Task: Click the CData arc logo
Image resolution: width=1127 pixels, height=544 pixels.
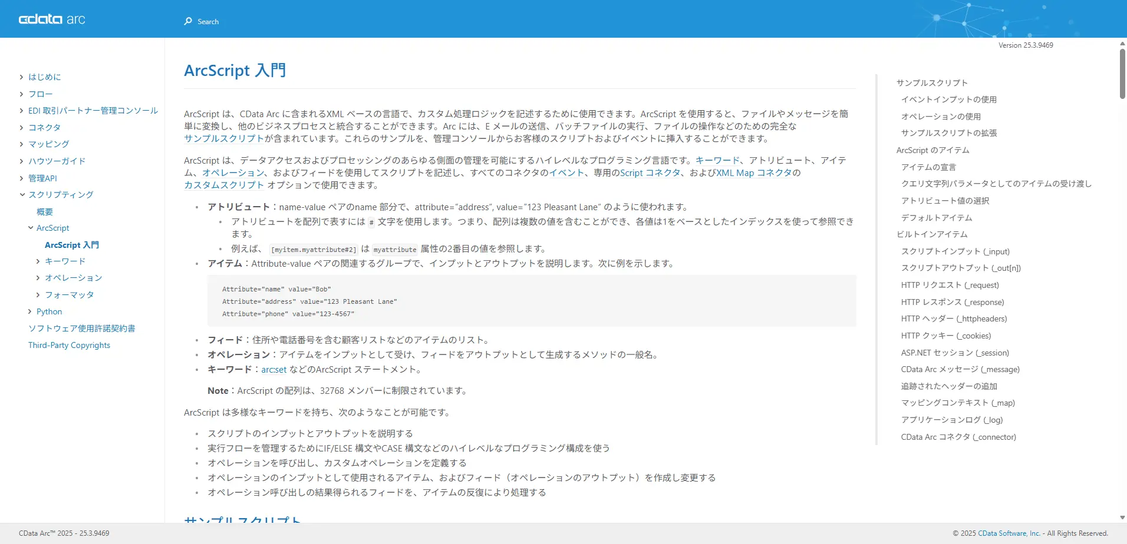Action: click(x=51, y=18)
